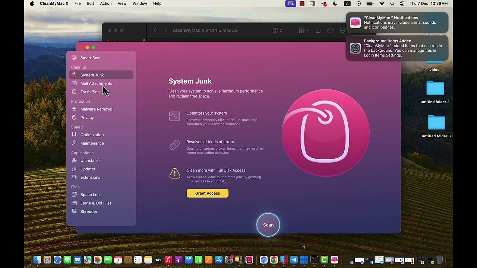
Task: Click the Resolves all errors pill icon
Action: [174, 145]
